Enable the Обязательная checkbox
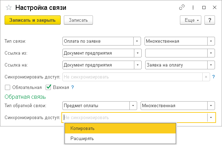 pos(8,87)
